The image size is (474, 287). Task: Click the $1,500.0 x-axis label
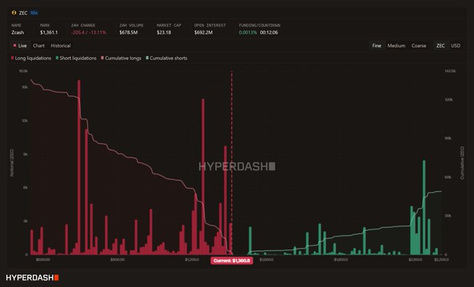(266, 260)
